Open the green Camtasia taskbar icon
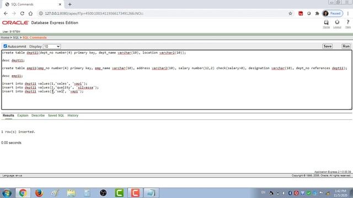Viewport: 353px width, 198px height. pos(119,193)
